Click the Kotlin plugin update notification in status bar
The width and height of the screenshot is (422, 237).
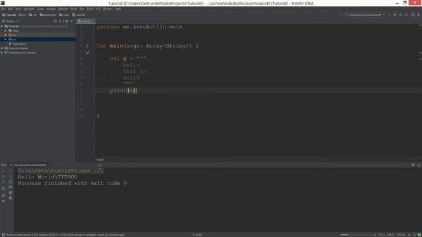[65, 234]
